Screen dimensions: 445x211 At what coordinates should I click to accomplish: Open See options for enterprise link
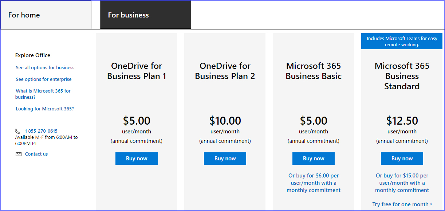pos(44,79)
